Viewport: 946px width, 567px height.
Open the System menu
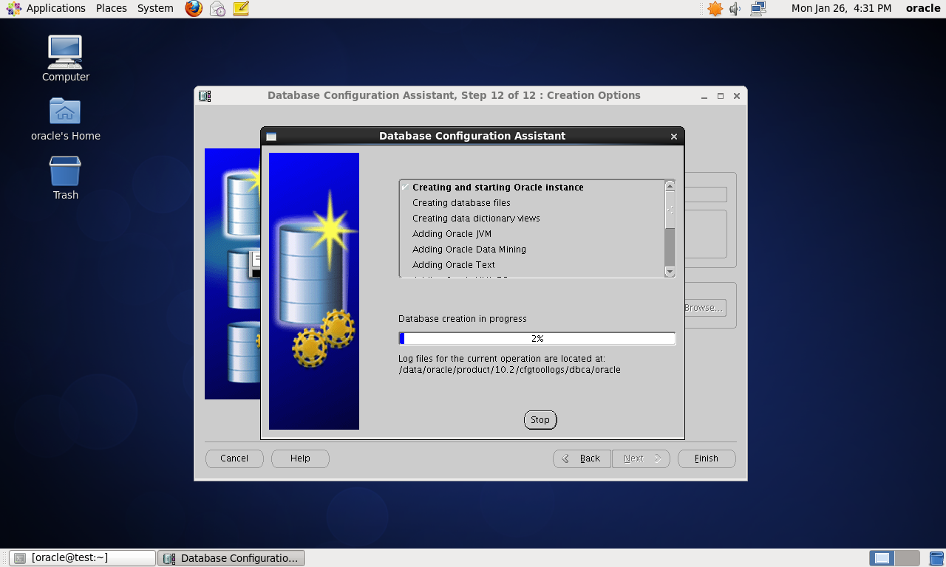coord(155,8)
